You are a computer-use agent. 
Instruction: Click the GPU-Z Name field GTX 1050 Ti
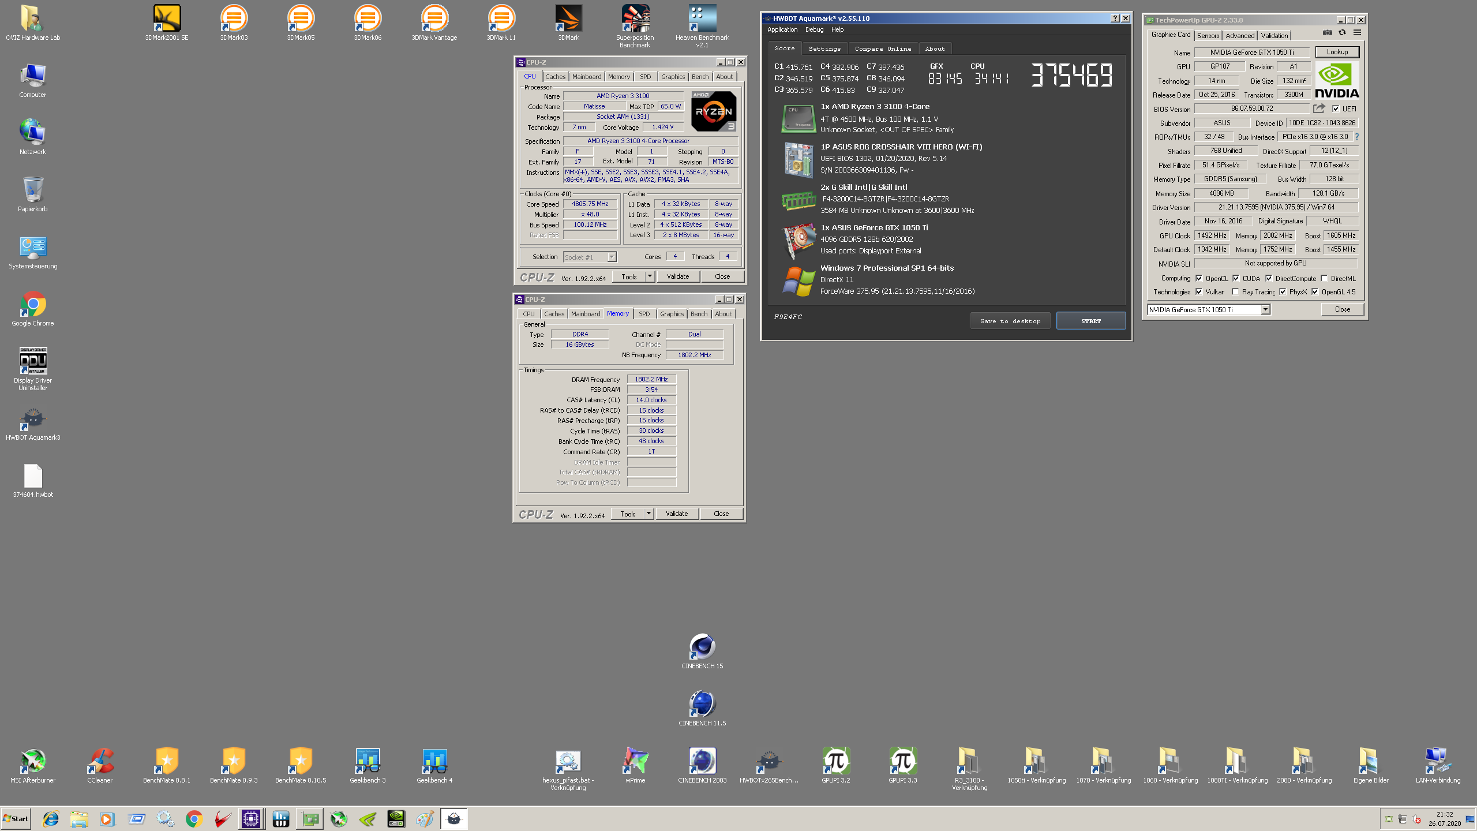pyautogui.click(x=1251, y=52)
